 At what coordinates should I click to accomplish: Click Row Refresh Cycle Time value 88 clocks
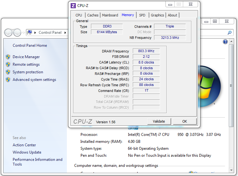(146, 85)
